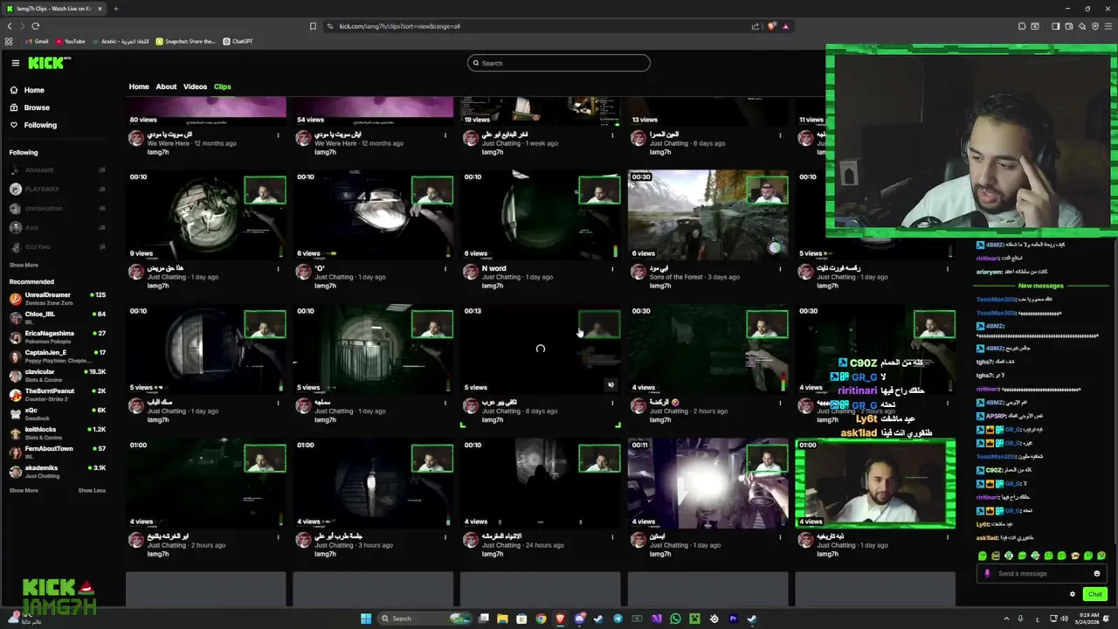Open akademiks recommended channel
This screenshot has height=629, width=1118.
point(58,471)
